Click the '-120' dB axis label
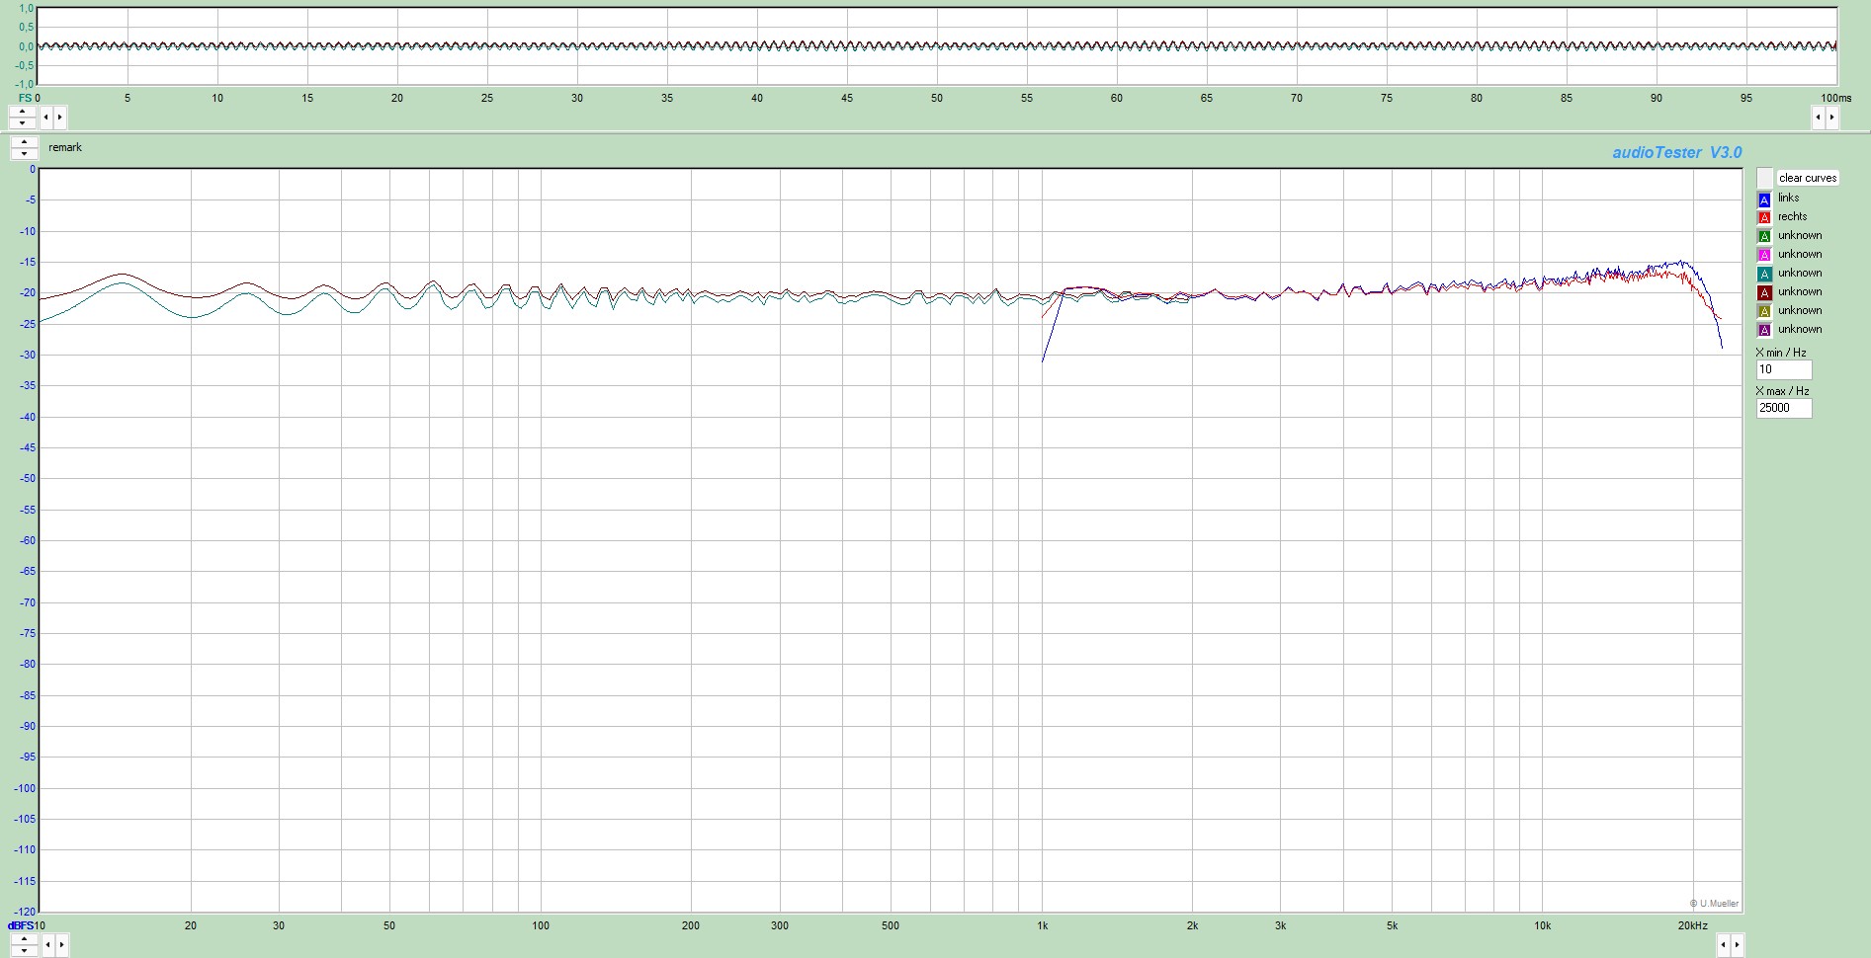 (x=24, y=912)
